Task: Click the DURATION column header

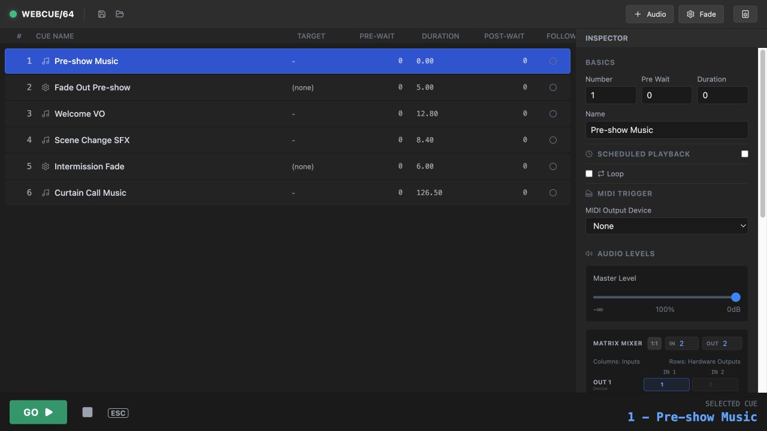Action: tap(440, 36)
